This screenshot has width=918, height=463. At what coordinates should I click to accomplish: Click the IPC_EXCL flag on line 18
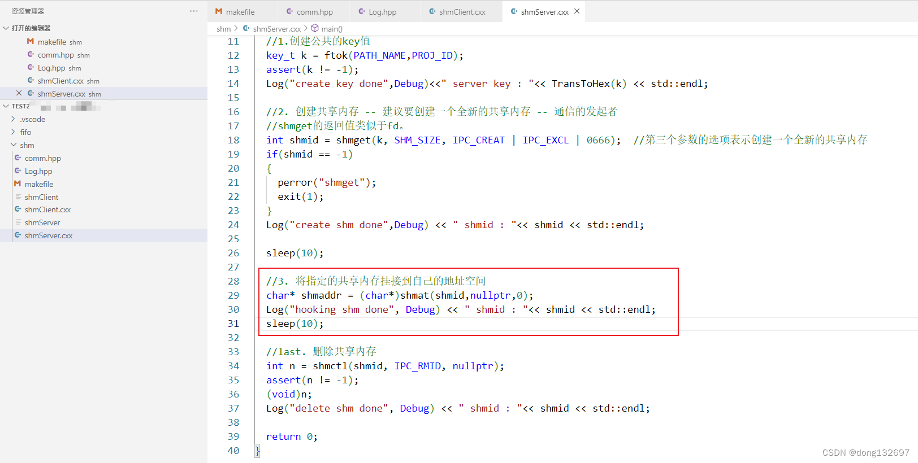click(x=545, y=140)
